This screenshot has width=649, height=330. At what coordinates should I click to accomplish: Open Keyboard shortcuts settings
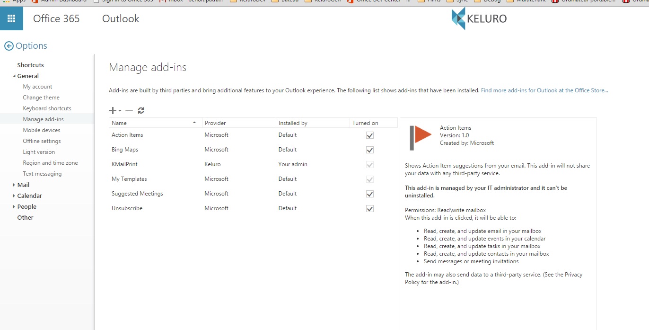coord(47,108)
